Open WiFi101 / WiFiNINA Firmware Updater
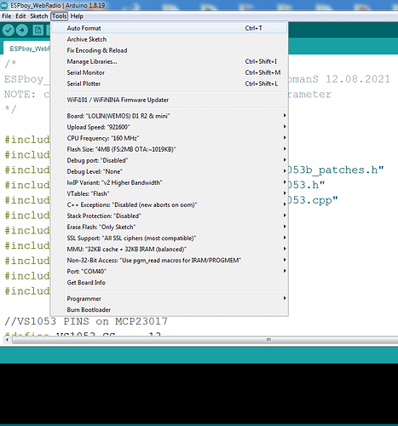The height and width of the screenshot is (426, 398). tap(170, 100)
